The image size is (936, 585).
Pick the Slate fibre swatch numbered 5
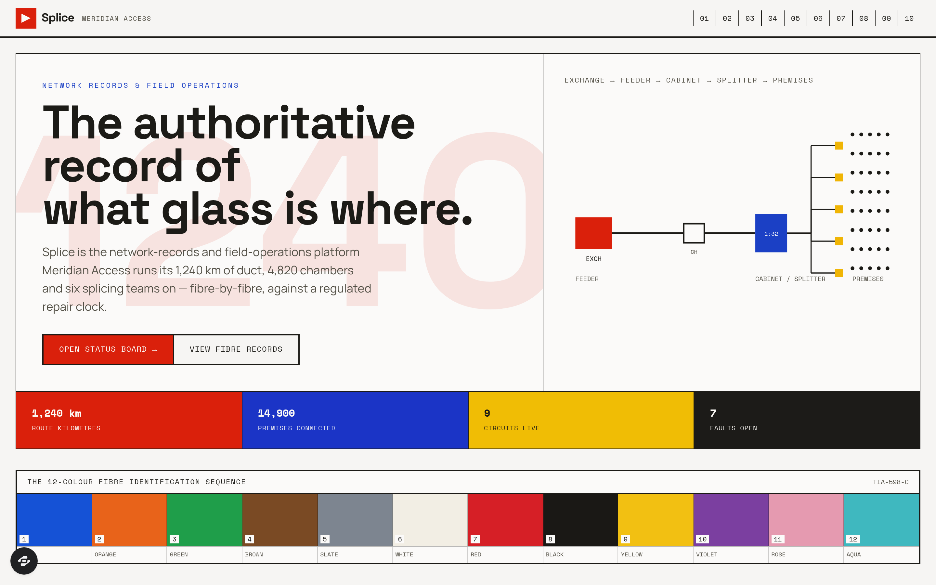point(355,520)
